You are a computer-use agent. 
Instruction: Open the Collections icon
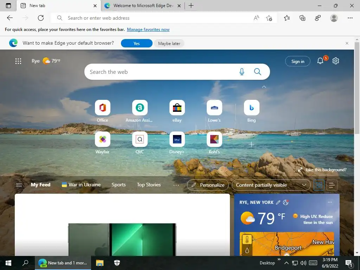[x=302, y=18]
